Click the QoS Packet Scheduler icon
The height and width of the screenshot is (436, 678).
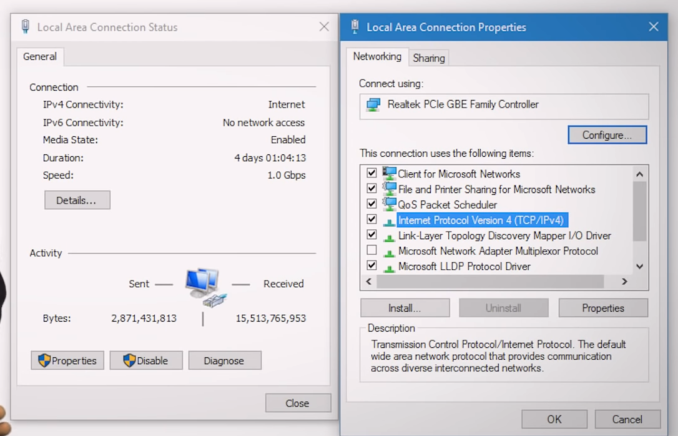coord(389,204)
